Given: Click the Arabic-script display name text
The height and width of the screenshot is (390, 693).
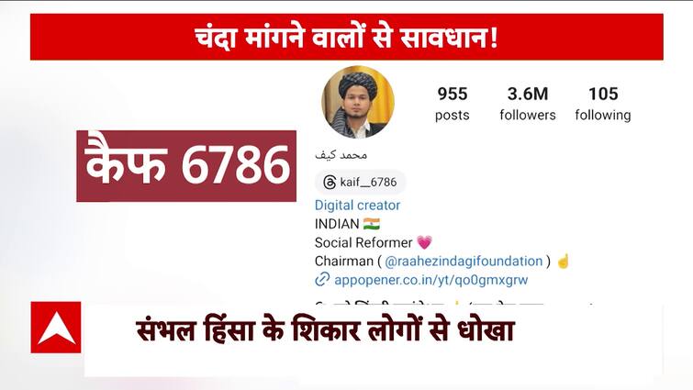Looking at the screenshot, I should [341, 154].
